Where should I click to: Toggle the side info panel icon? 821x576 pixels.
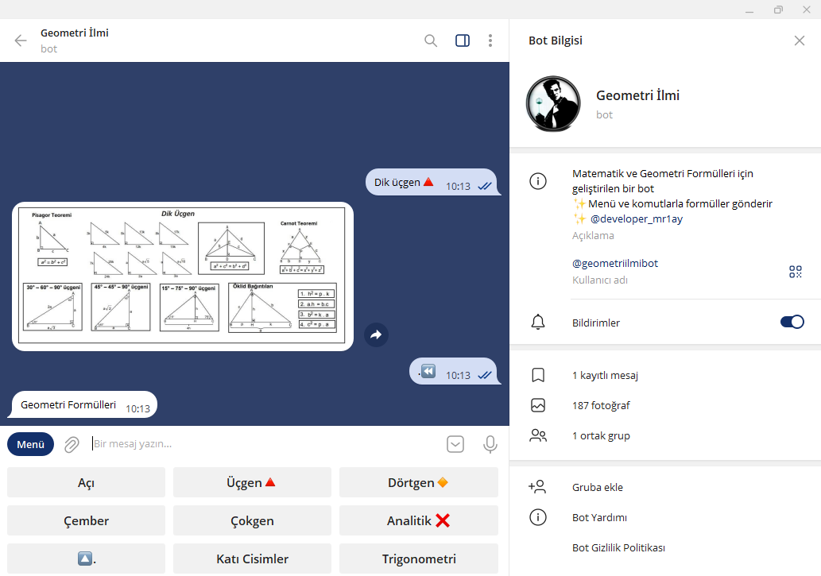coord(463,41)
